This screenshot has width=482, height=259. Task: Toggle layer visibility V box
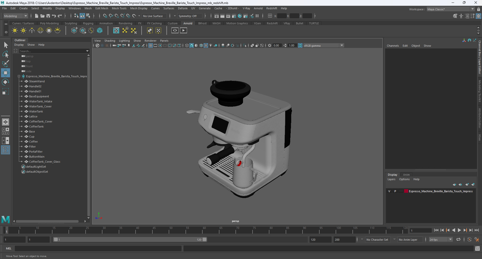(389, 191)
